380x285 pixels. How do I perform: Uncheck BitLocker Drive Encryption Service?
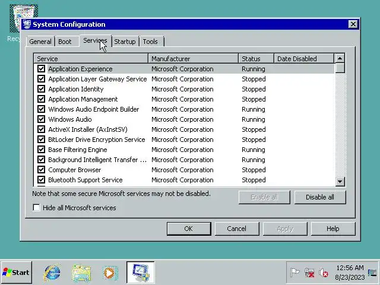(41, 140)
